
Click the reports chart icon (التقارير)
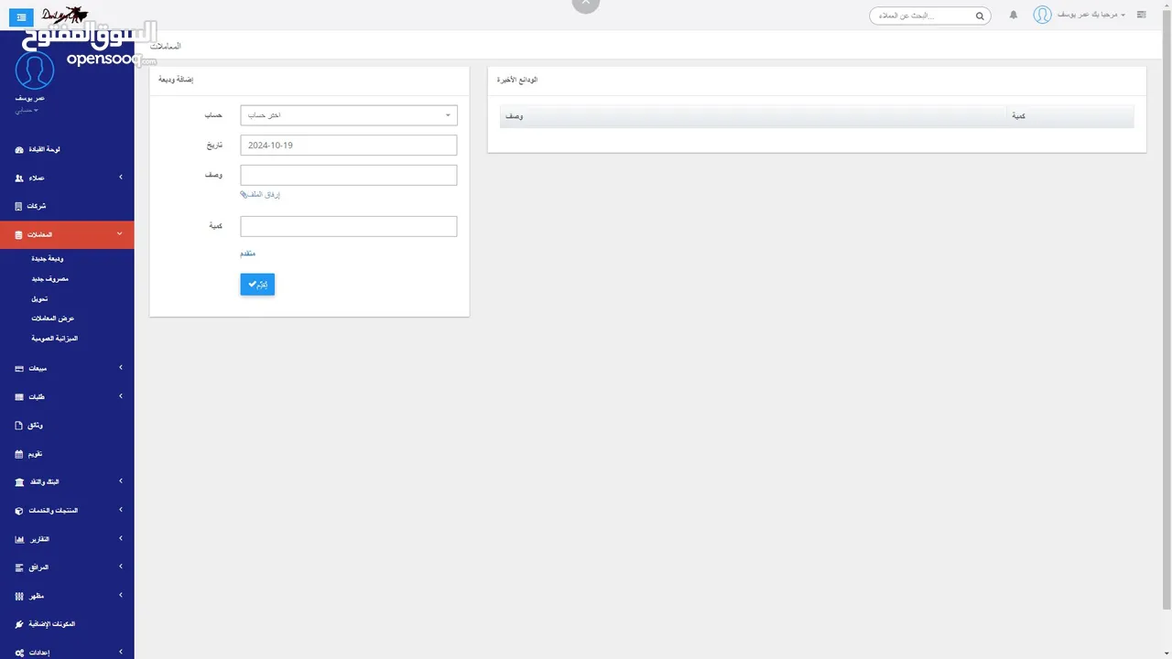coord(19,539)
